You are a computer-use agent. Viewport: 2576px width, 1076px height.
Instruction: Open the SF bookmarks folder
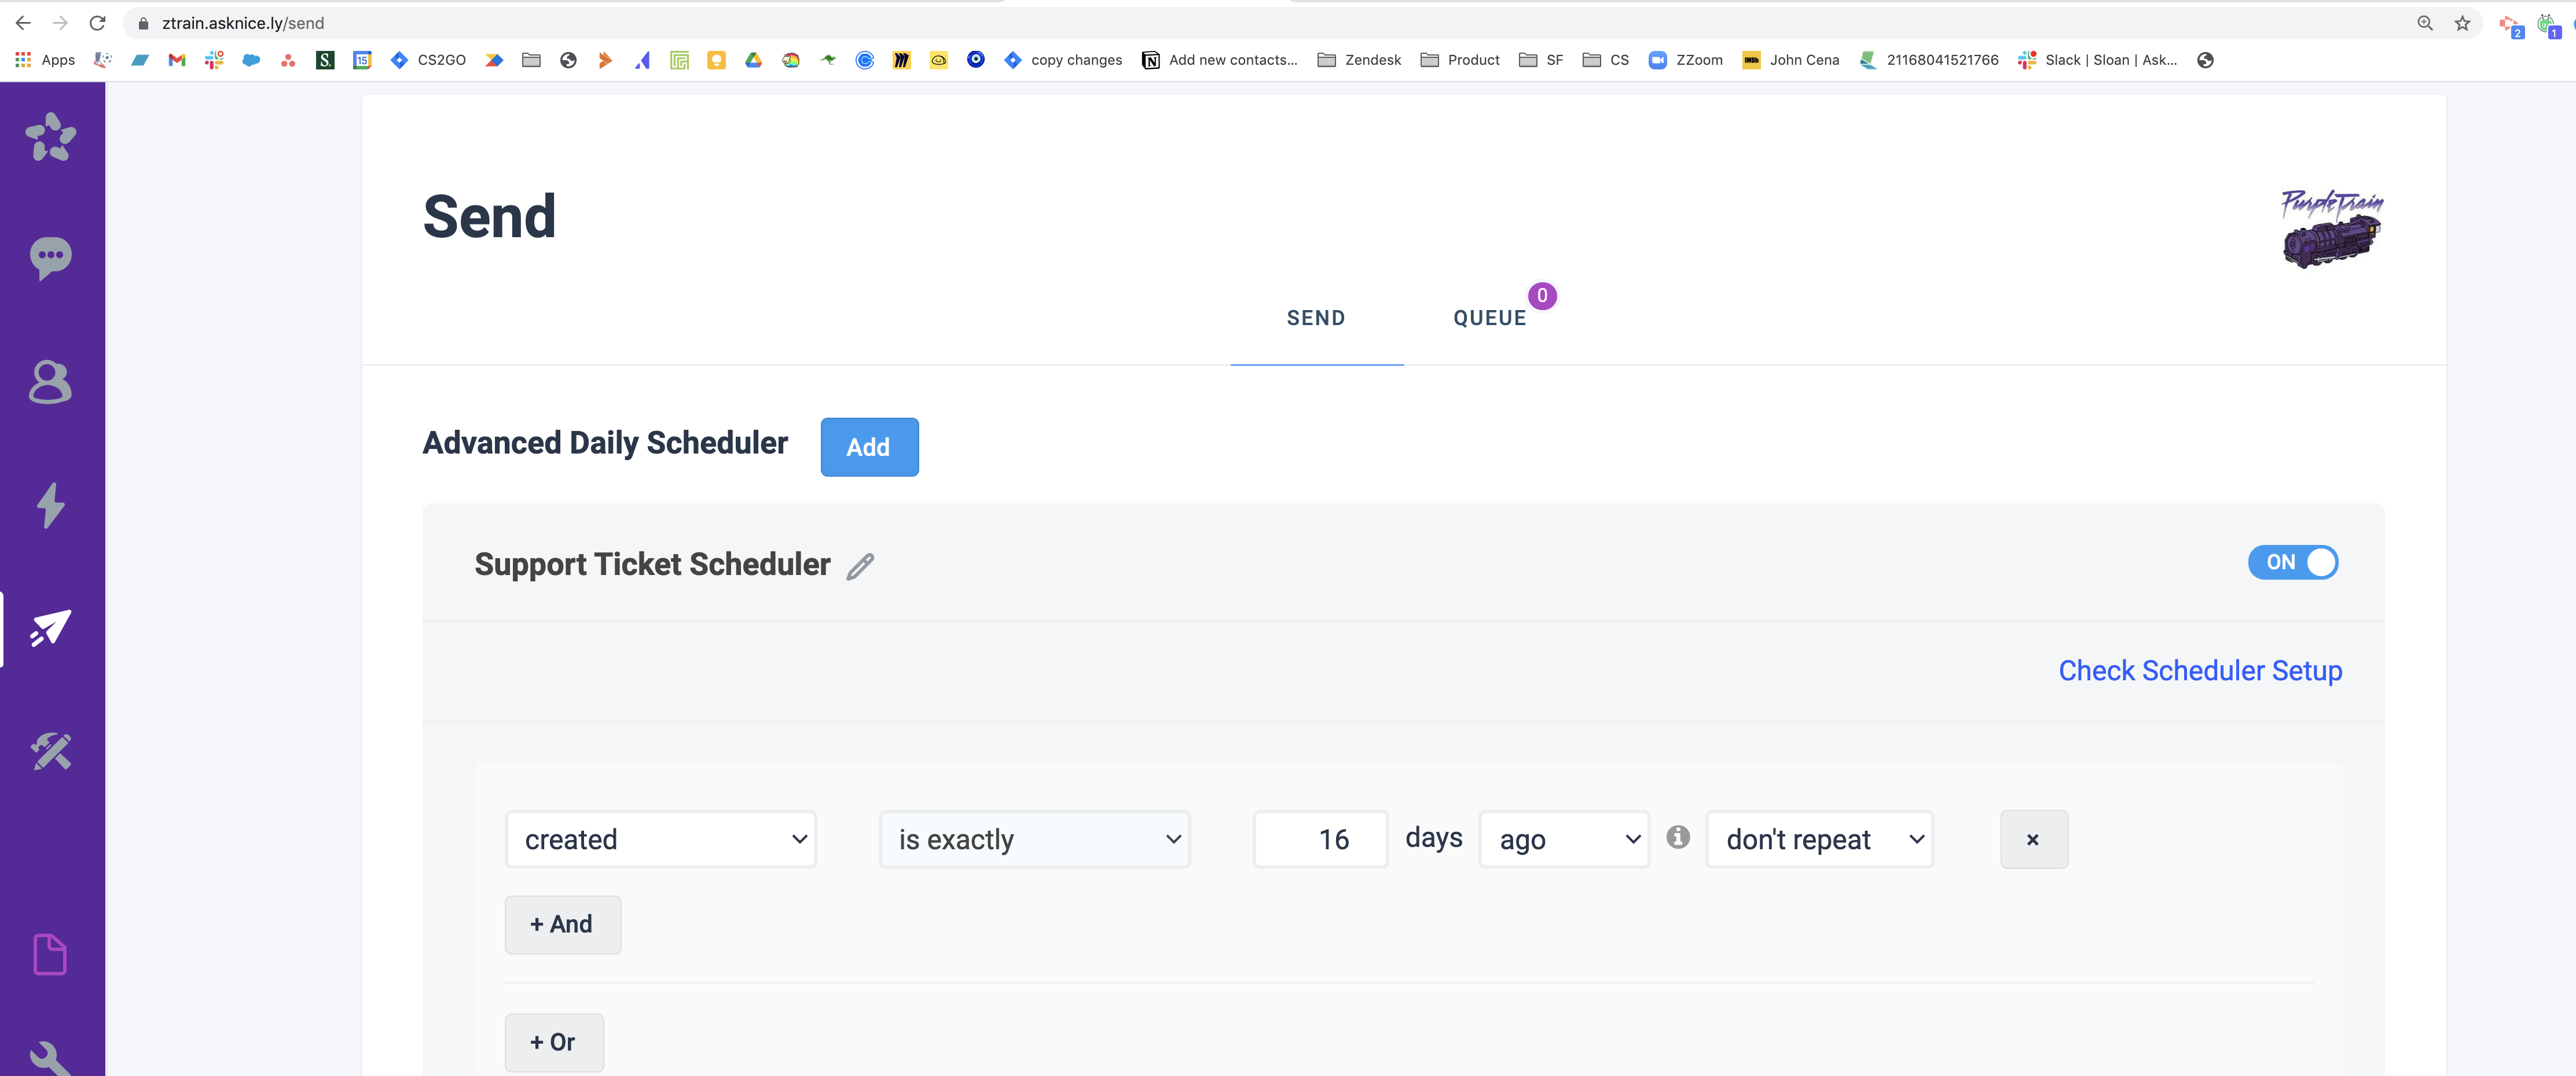pos(1540,60)
